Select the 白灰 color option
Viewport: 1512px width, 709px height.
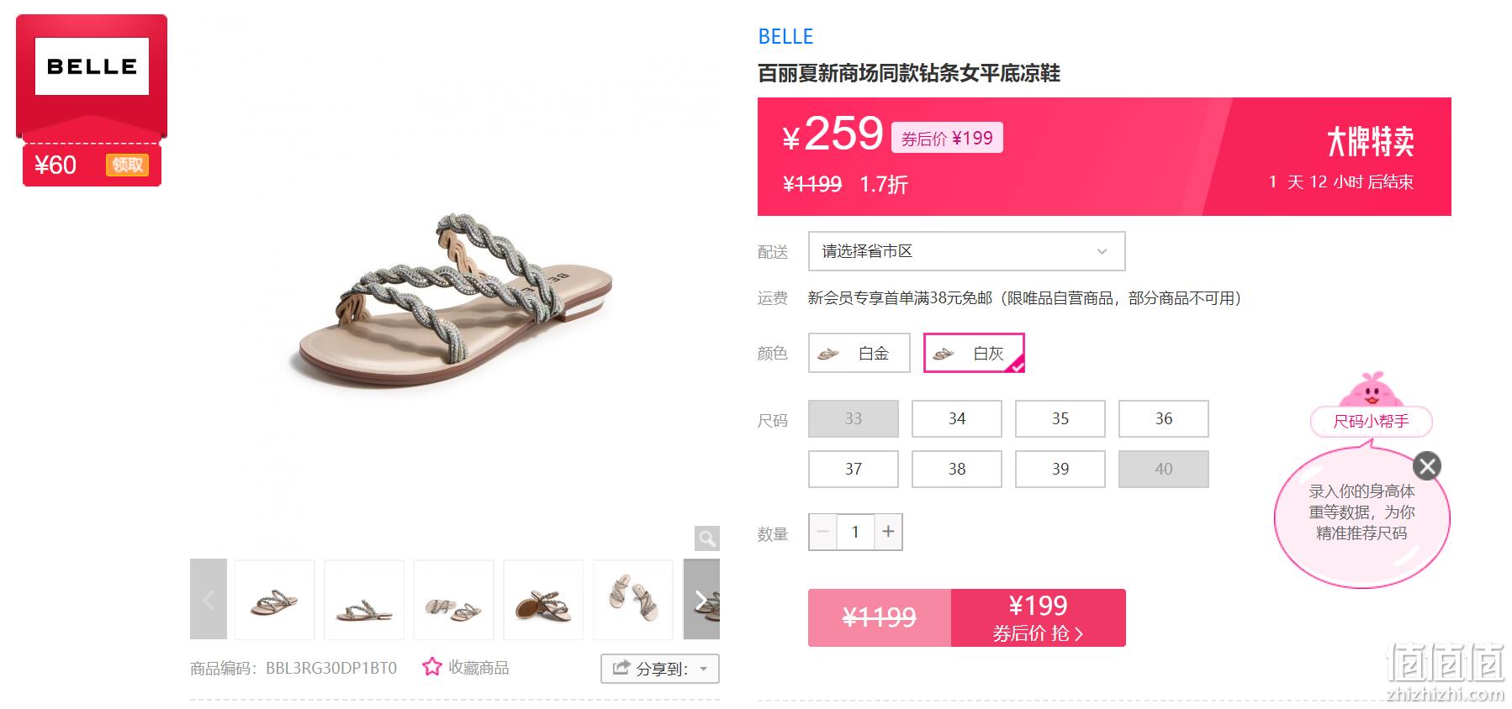click(x=974, y=353)
